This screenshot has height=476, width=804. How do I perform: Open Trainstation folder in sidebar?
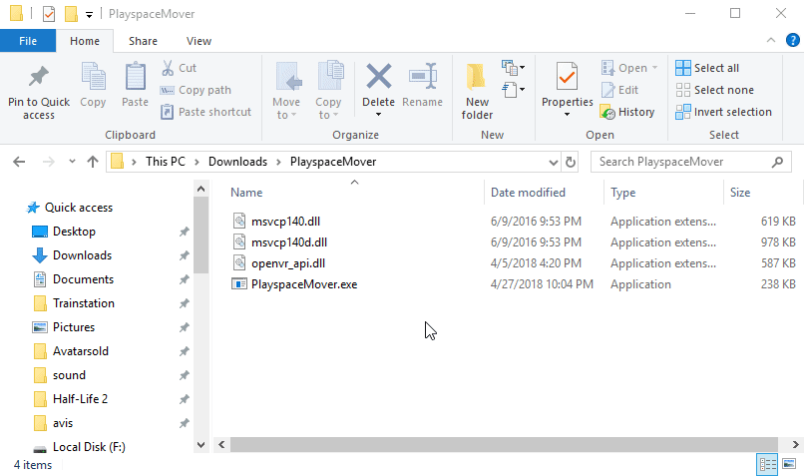coord(84,303)
